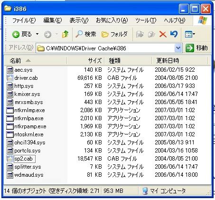Sort by the 名前 column header
This screenshot has width=215, height=200.
point(35,60)
